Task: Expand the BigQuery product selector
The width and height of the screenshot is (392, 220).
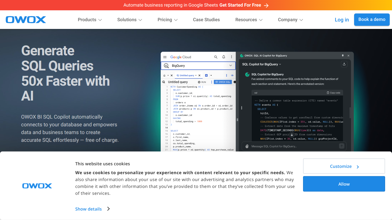Action: click(198, 66)
